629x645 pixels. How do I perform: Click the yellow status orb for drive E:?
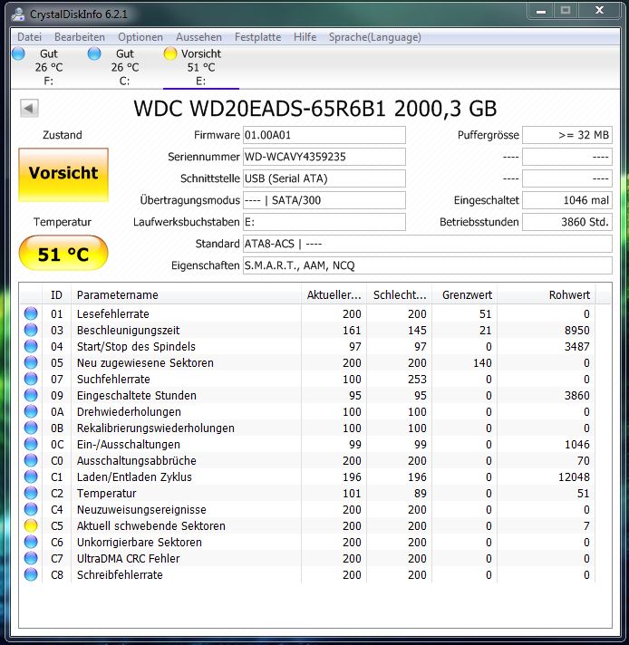(170, 53)
